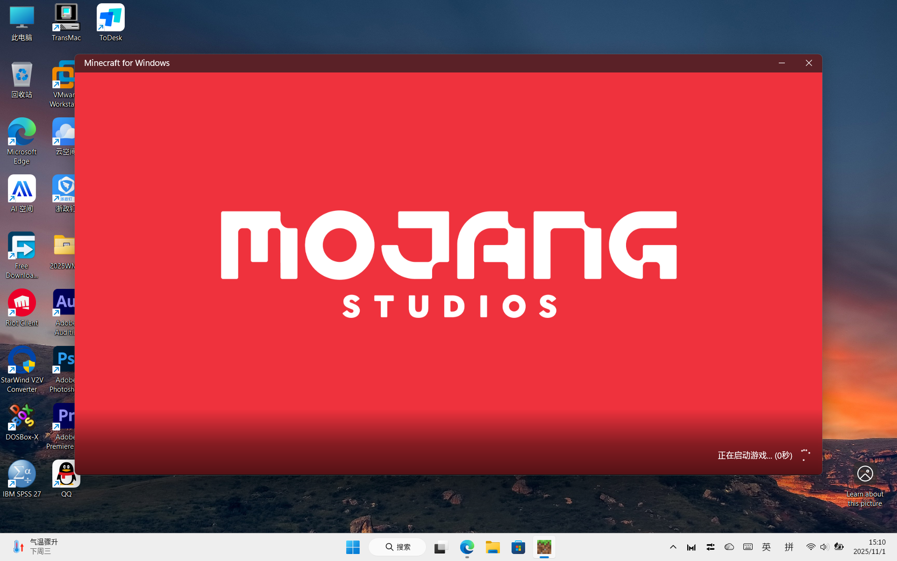Open the Windows Start menu
Screen dimensions: 897x561
(353, 547)
